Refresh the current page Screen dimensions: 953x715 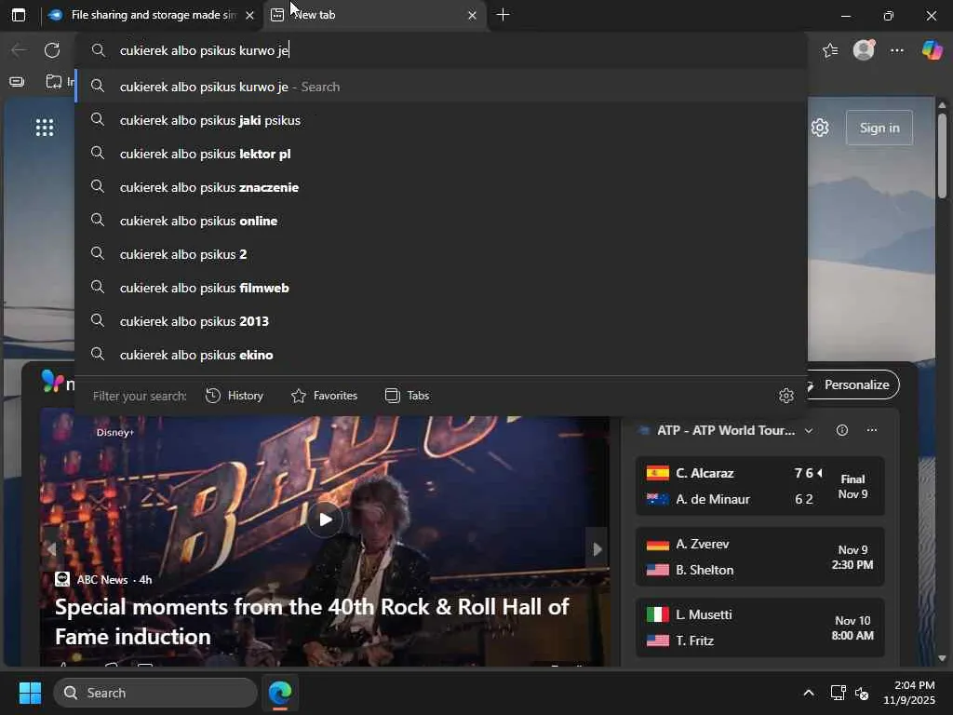52,50
